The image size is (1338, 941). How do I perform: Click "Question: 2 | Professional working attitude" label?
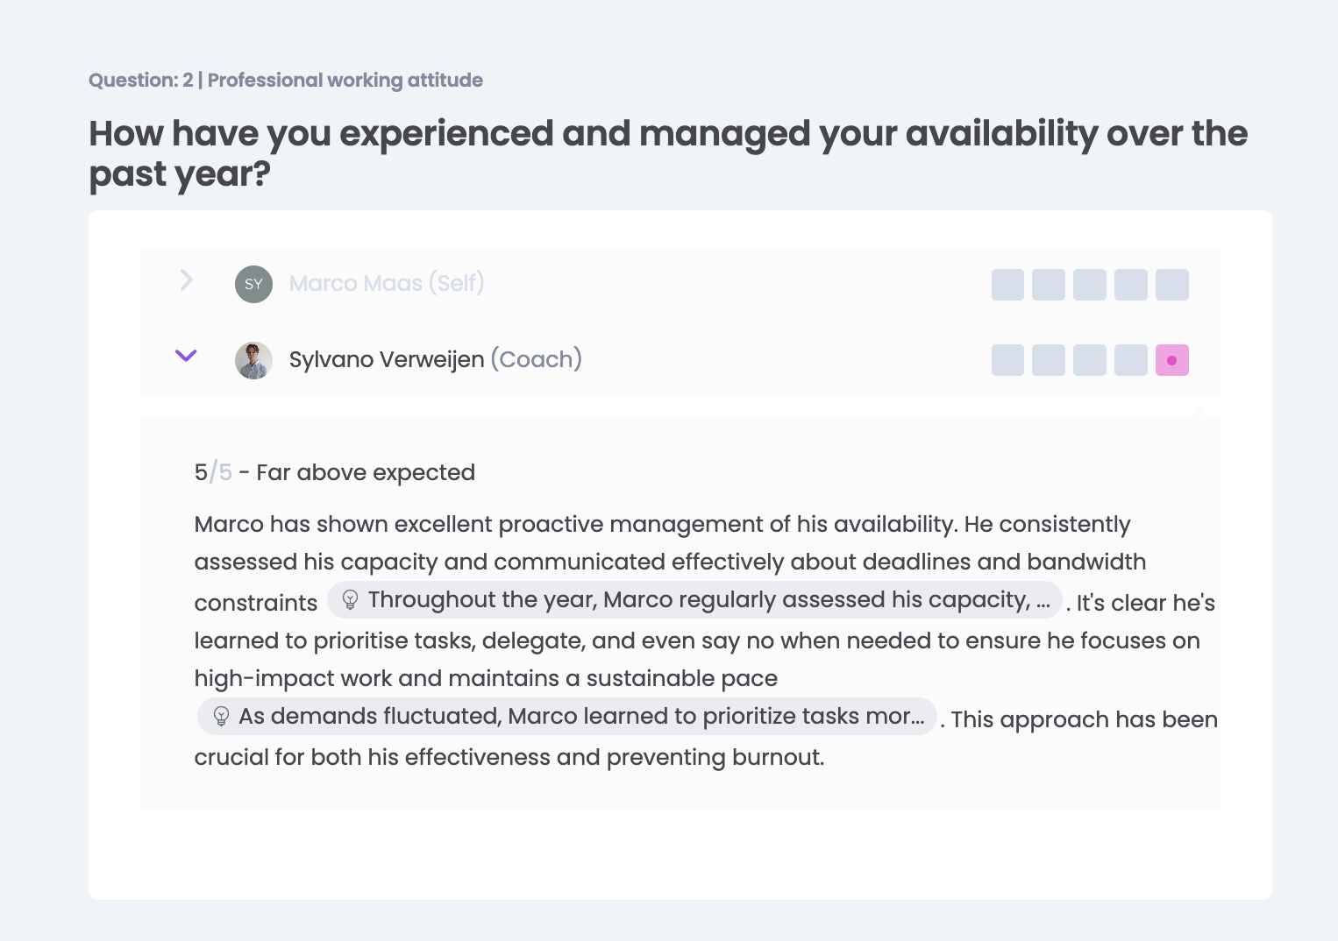286,80
